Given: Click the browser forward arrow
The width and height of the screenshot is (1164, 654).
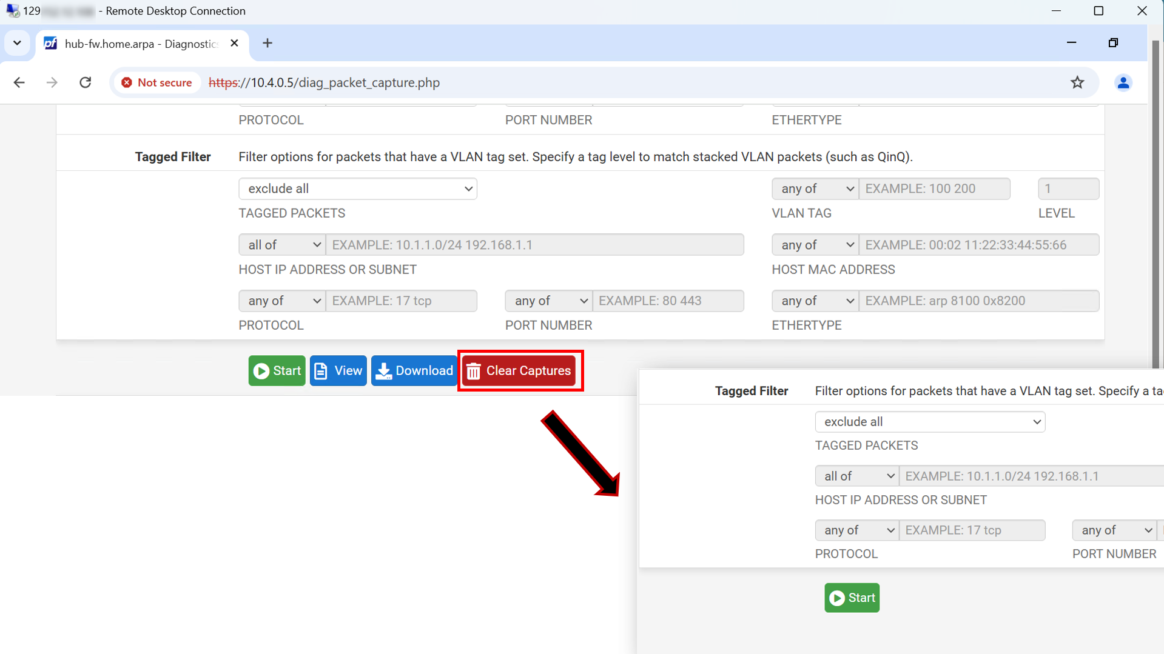Looking at the screenshot, I should pos(52,82).
